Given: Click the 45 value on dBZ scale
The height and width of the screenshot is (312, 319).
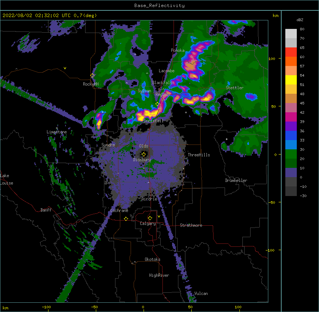Looking at the screenshot, I should pos(302,103).
